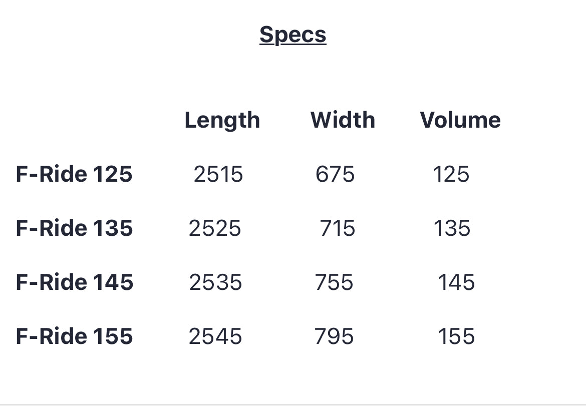The image size is (586, 408).
Task: Click the width value 715
Action: point(338,228)
